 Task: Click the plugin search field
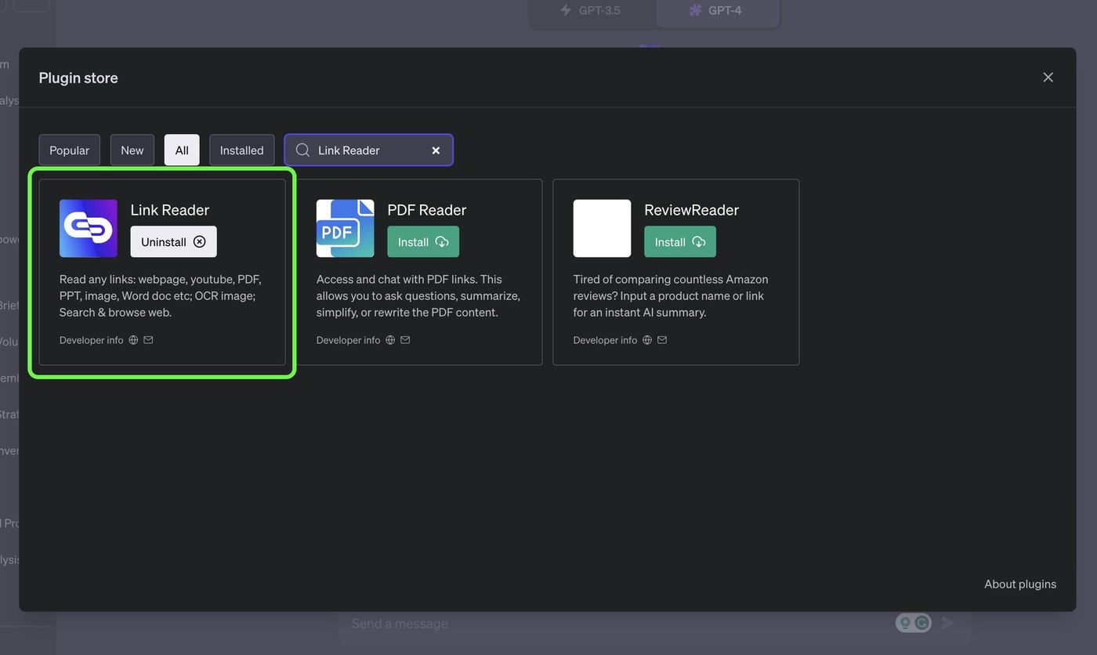(368, 150)
